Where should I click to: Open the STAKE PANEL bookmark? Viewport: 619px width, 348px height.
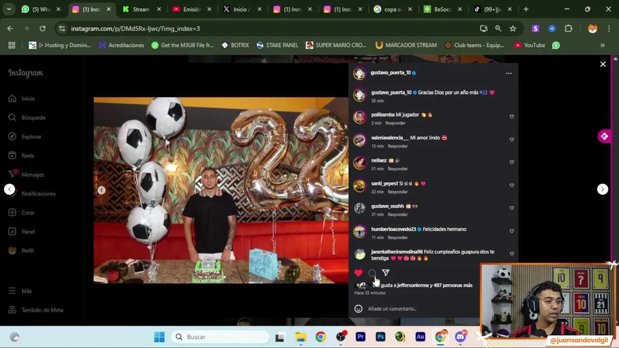(x=277, y=45)
